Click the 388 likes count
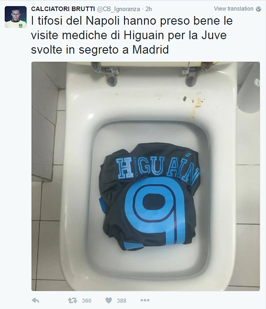 point(121,301)
